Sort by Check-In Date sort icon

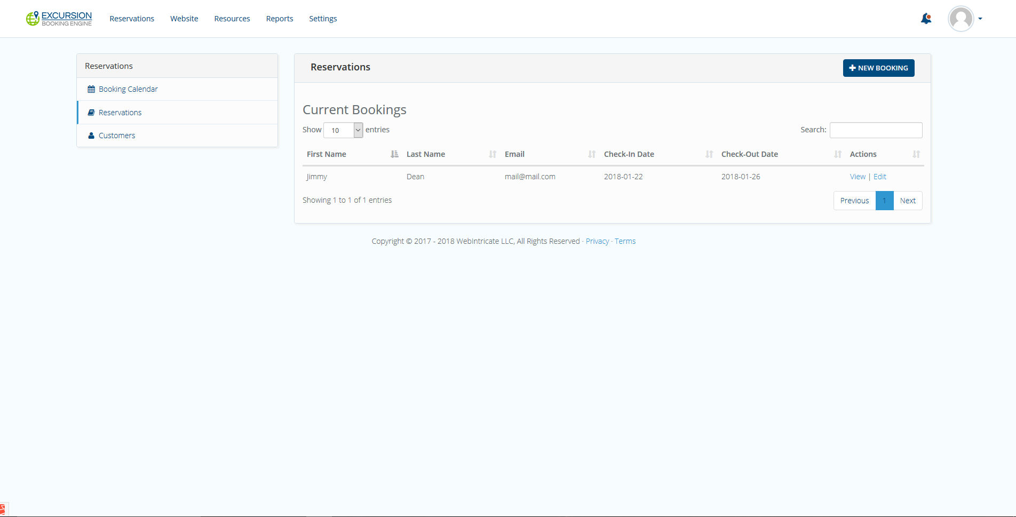coord(709,154)
